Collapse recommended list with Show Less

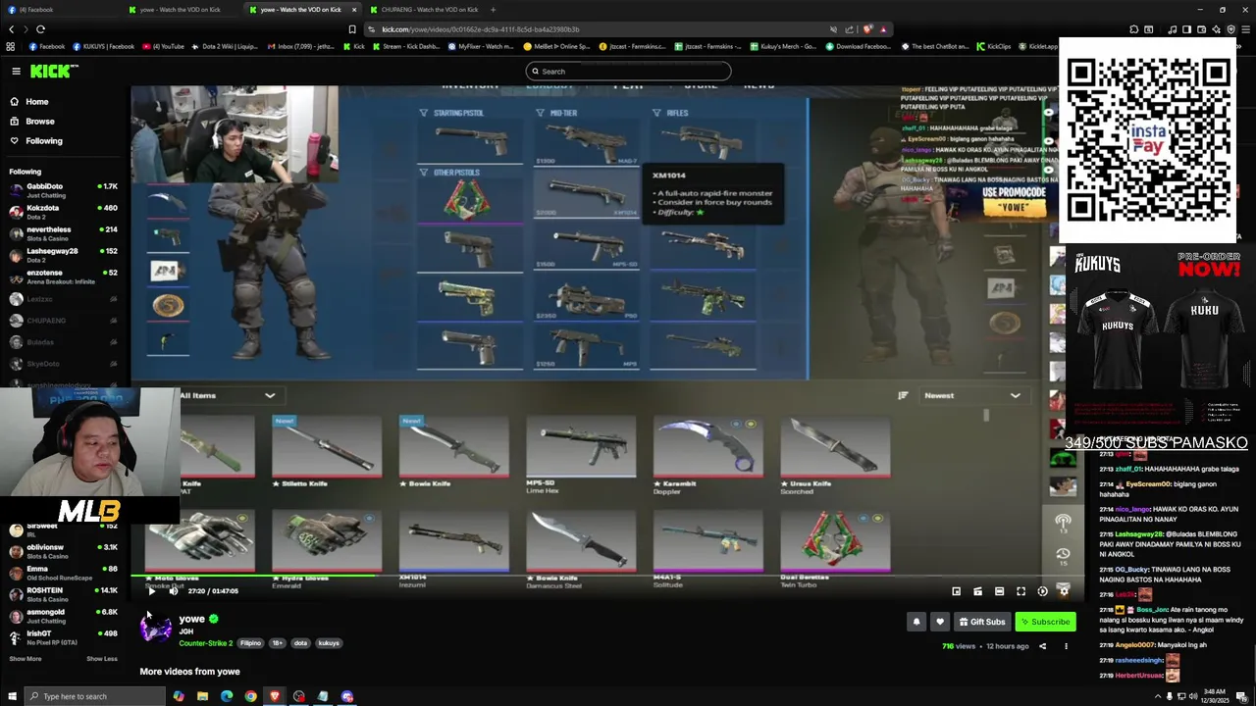pos(101,659)
